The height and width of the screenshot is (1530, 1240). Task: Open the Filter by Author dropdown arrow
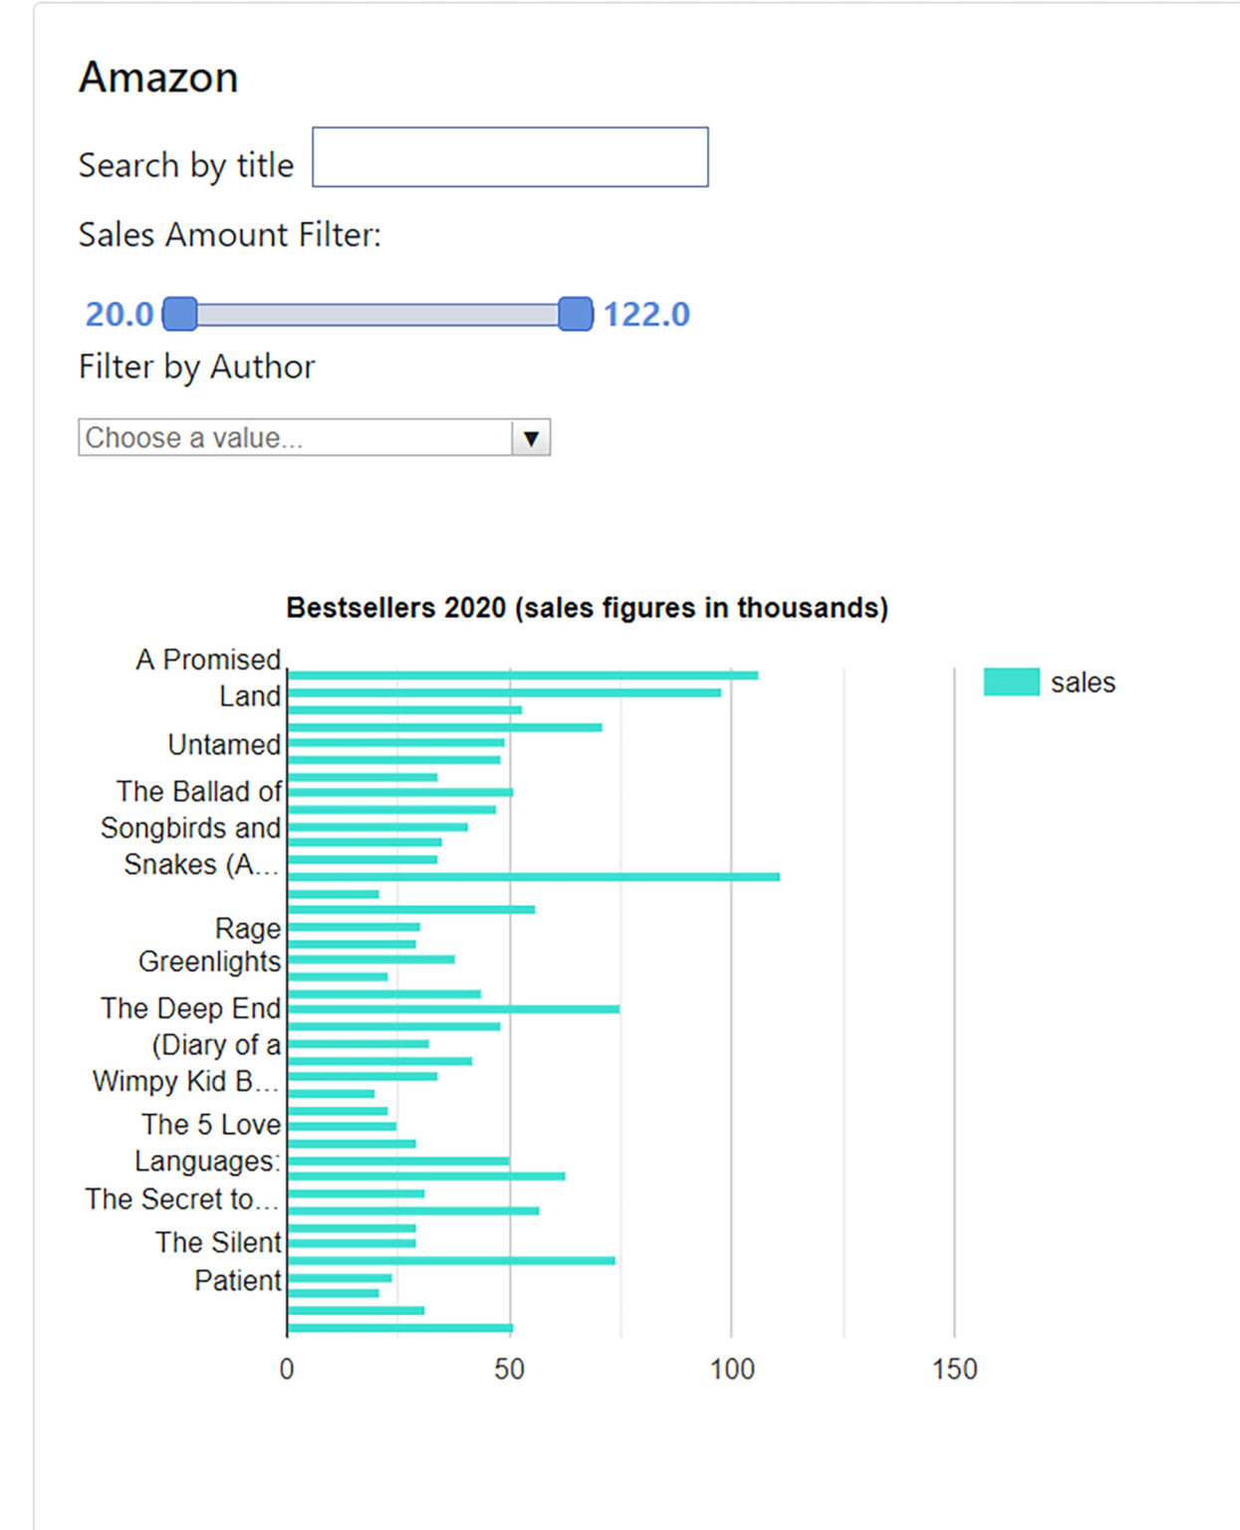[x=531, y=438]
